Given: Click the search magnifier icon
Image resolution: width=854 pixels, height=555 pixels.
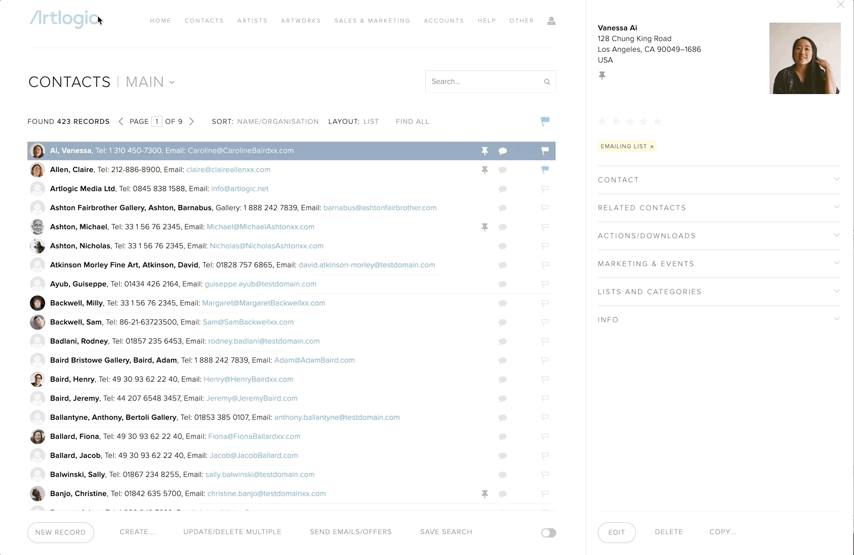Looking at the screenshot, I should pos(547,82).
